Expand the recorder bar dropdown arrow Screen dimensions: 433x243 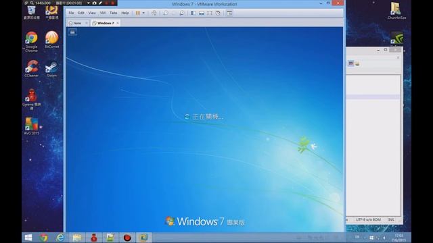[x=89, y=3]
